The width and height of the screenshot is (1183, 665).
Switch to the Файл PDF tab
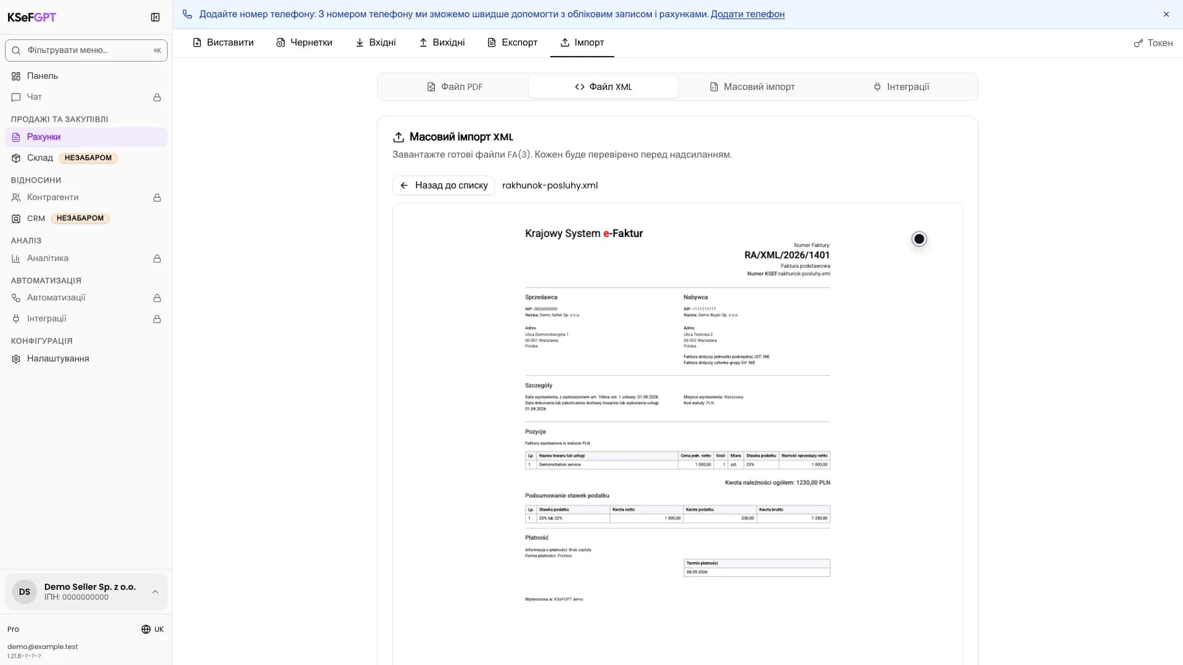[455, 87]
